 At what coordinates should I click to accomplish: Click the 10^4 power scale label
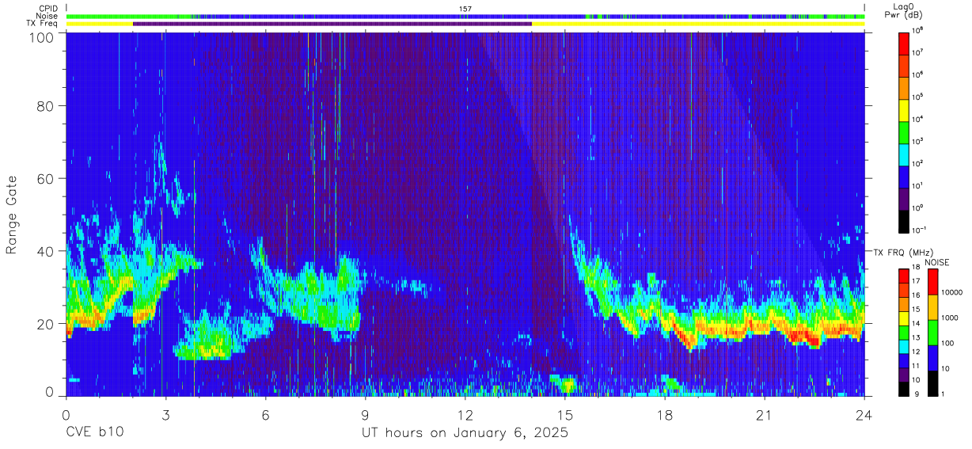pyautogui.click(x=919, y=119)
